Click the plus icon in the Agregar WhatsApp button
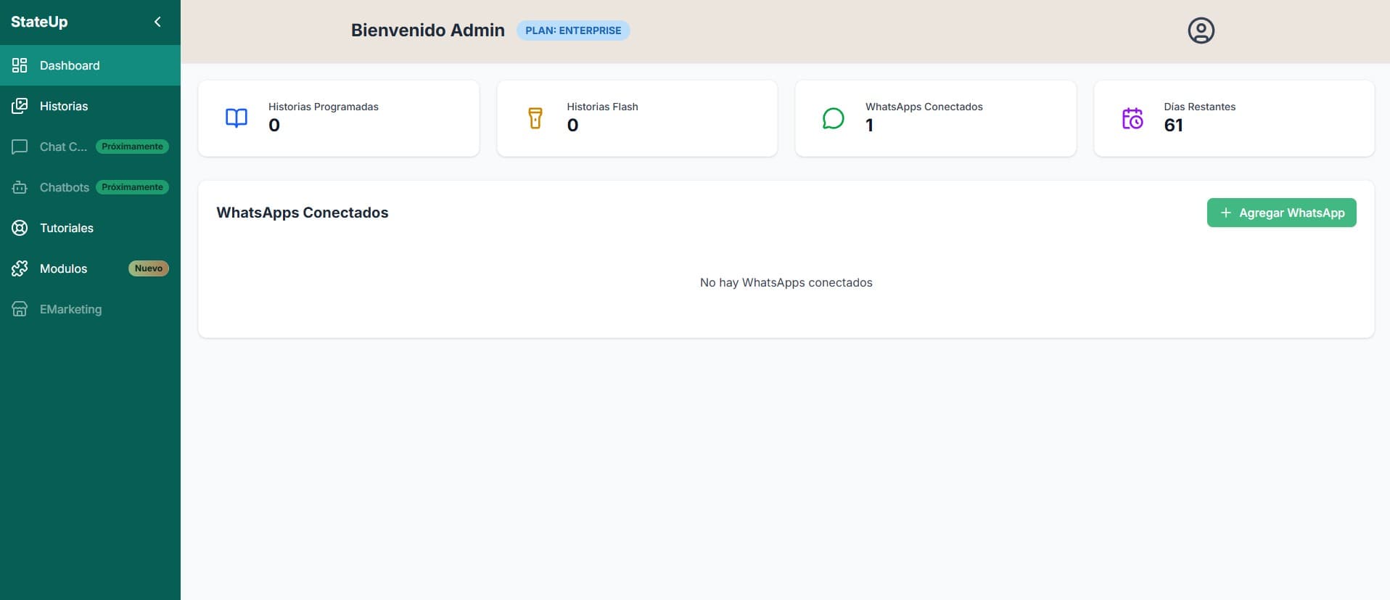Image resolution: width=1390 pixels, height=600 pixels. [x=1225, y=213]
